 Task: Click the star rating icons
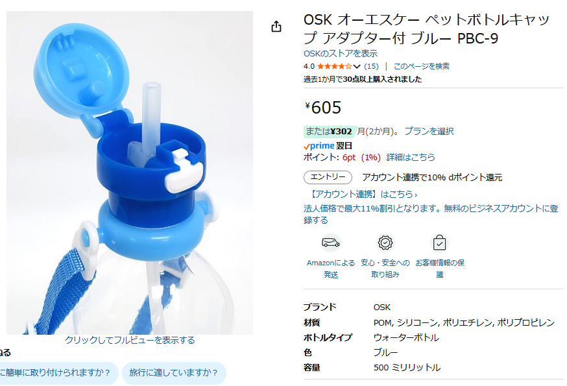tap(333, 66)
